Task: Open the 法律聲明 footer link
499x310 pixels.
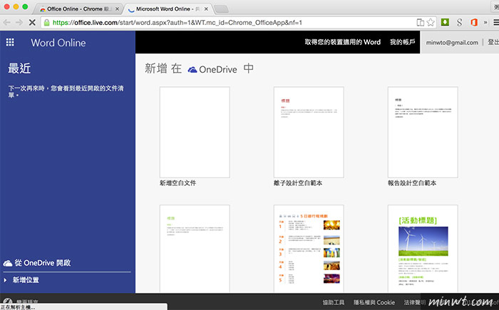Action: pyautogui.click(x=415, y=302)
